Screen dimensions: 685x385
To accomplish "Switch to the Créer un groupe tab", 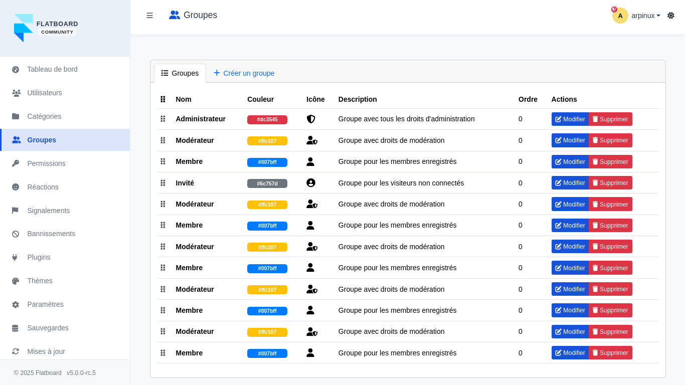I will 244,73.
